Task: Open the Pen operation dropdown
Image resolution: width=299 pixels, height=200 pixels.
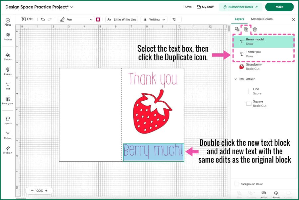Action: [76, 20]
